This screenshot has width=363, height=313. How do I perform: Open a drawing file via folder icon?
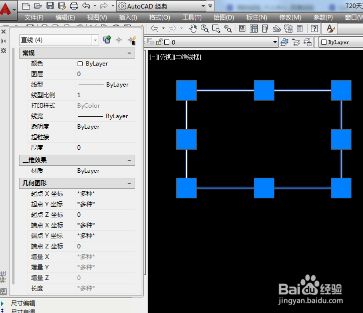click(x=38, y=6)
